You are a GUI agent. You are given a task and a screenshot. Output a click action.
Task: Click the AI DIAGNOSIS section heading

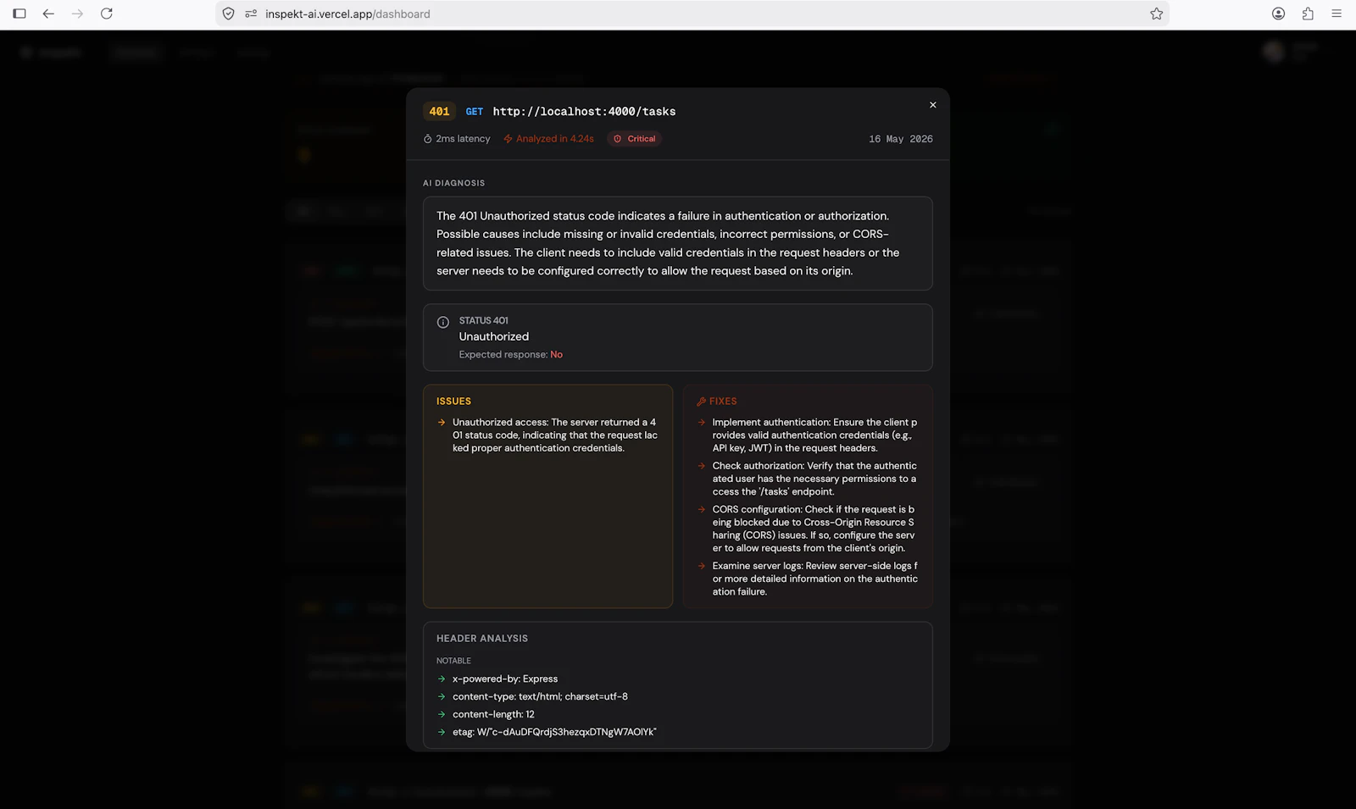454,183
